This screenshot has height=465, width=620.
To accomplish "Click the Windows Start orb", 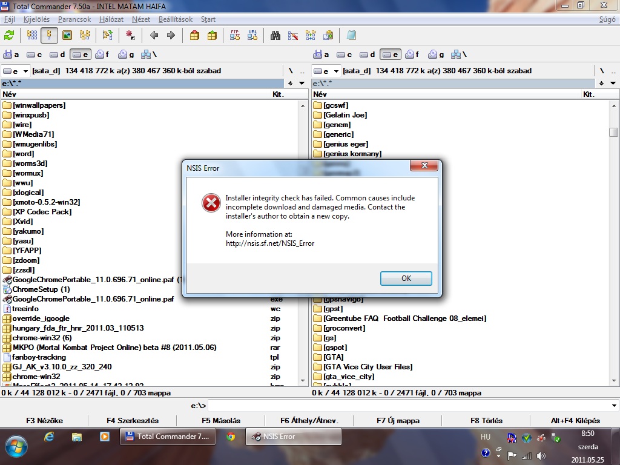I will tap(16, 446).
